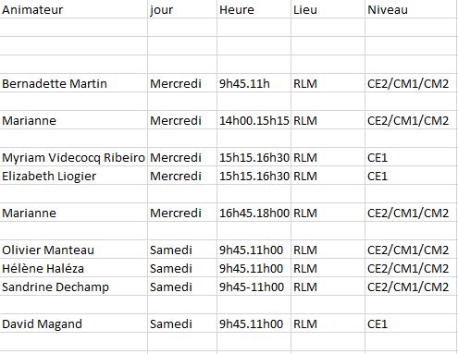Click the 9h45.11h time cell
The width and height of the screenshot is (458, 354).
point(254,83)
